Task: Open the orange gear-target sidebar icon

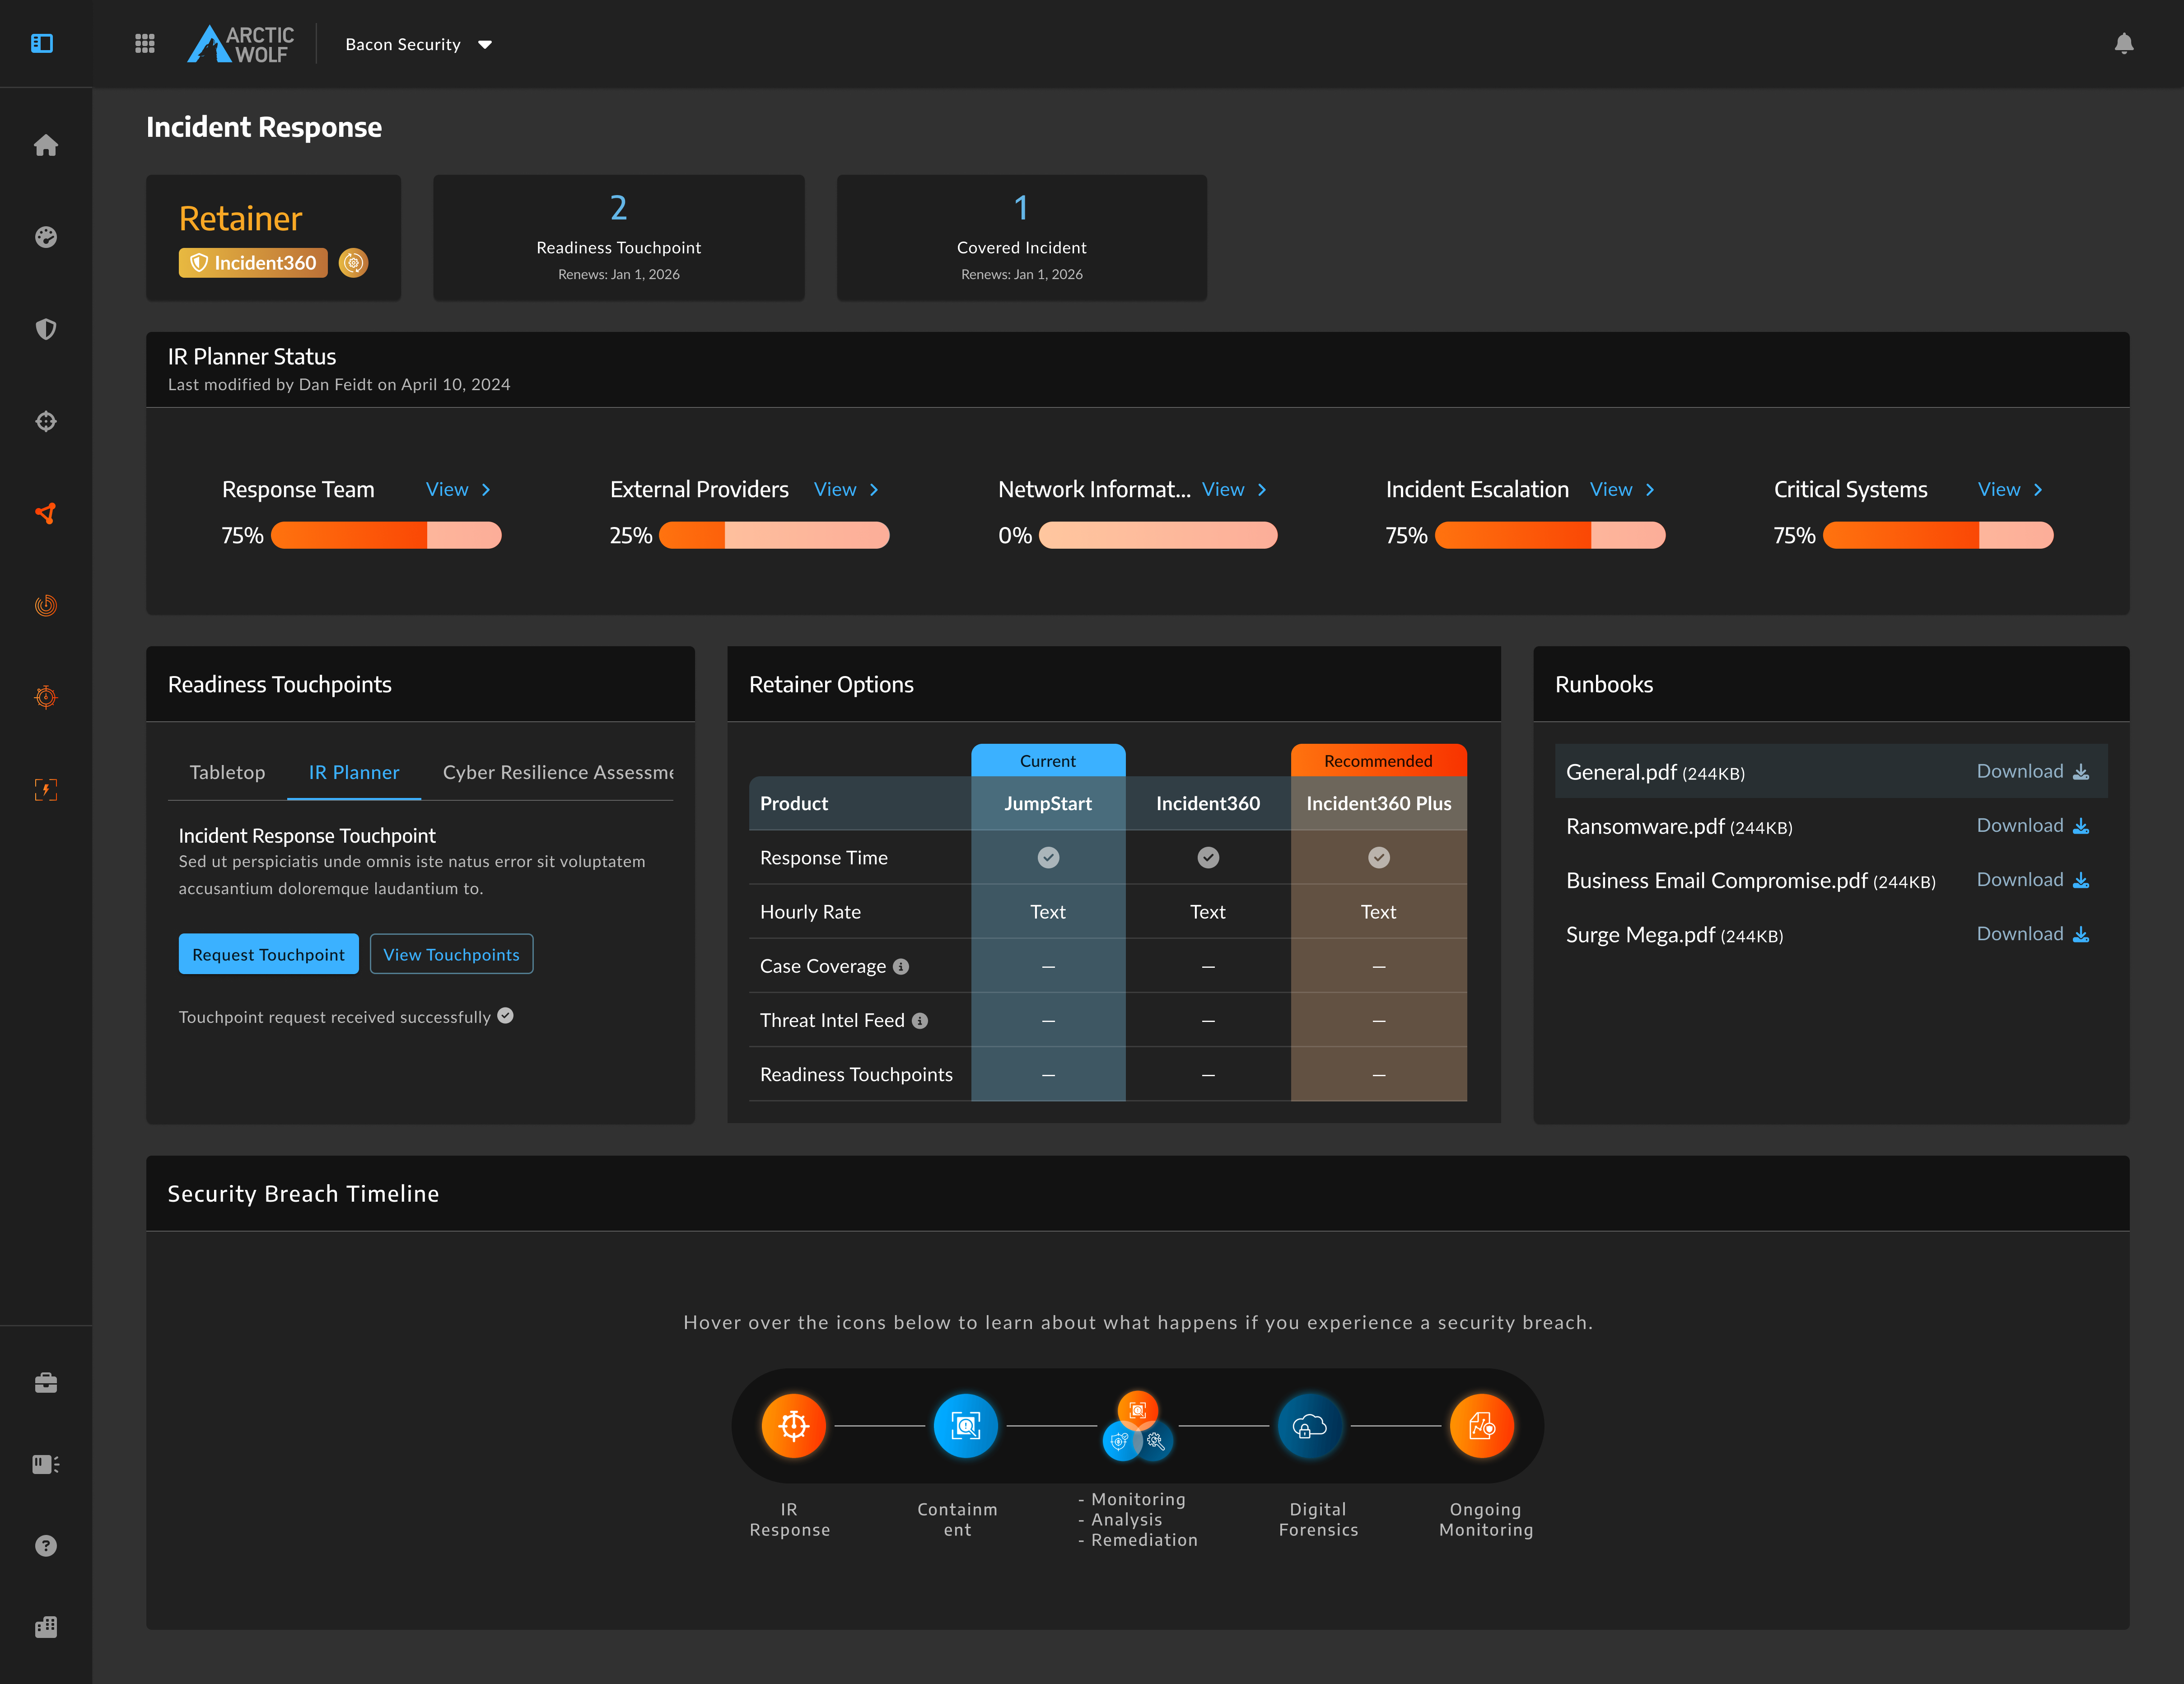Action: (46, 697)
